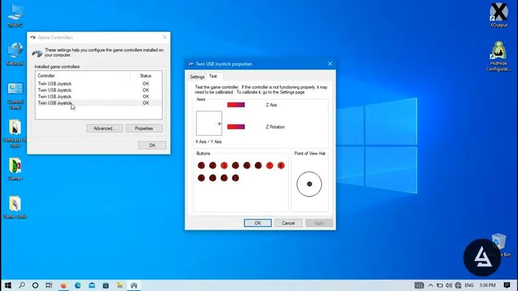Open the Windows Start menu
Image resolution: width=518 pixels, height=291 pixels.
pos(8,285)
